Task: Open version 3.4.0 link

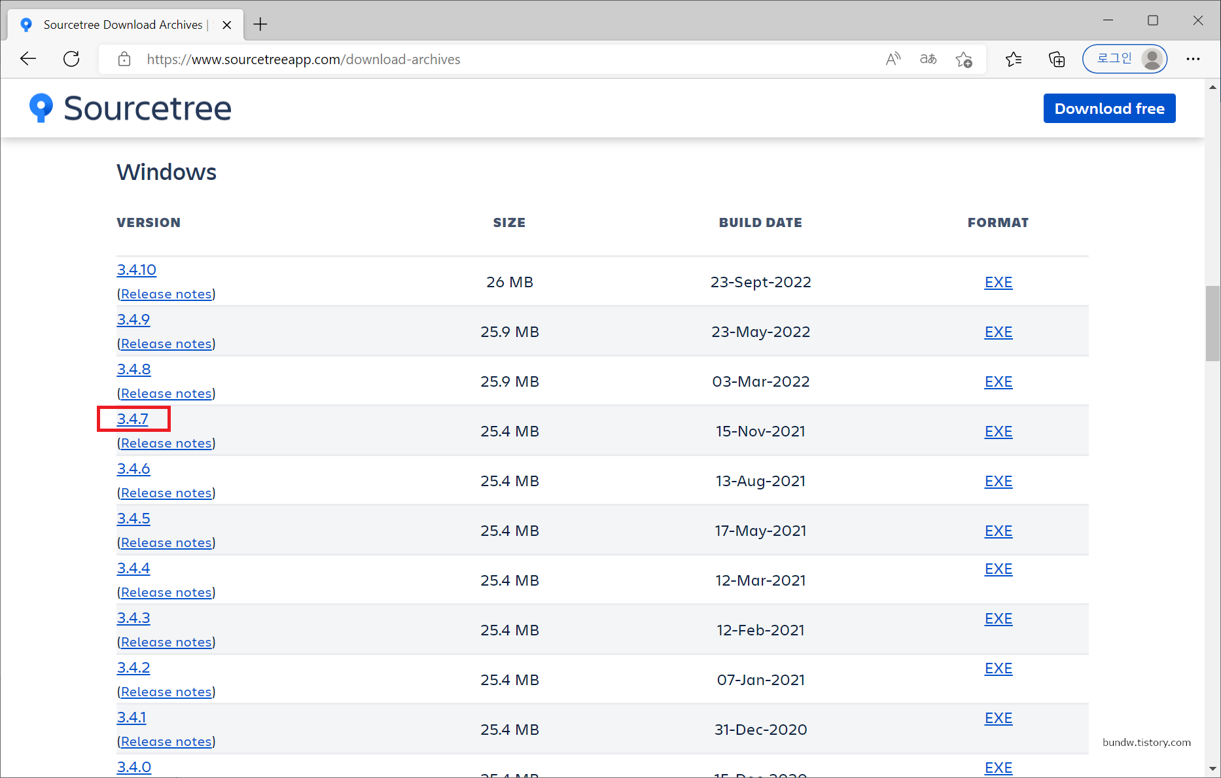Action: [x=134, y=767]
